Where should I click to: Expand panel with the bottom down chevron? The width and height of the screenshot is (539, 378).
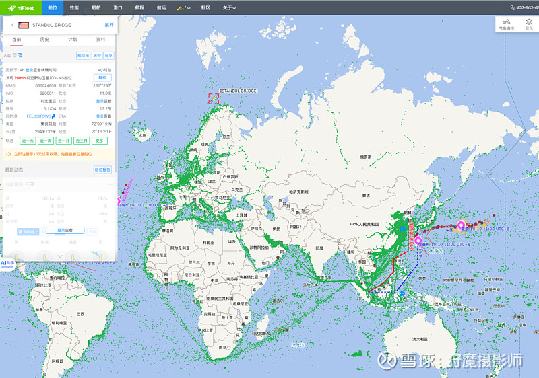click(x=60, y=256)
